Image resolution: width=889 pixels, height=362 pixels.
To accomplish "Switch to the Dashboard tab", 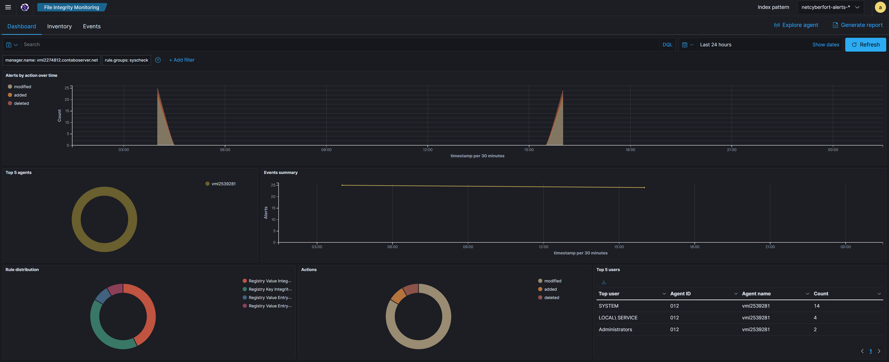I will pyautogui.click(x=22, y=26).
